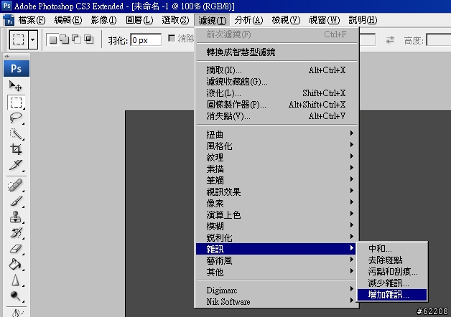Expand the Nik Software submenu
The image size is (451, 317).
pyautogui.click(x=276, y=301)
